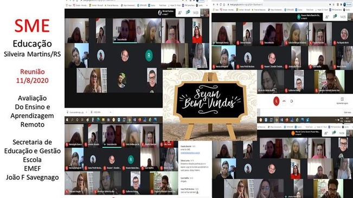The width and height of the screenshot is (353, 198).
Task: Open the Windows Start button in taskbar
Action: [67, 120]
